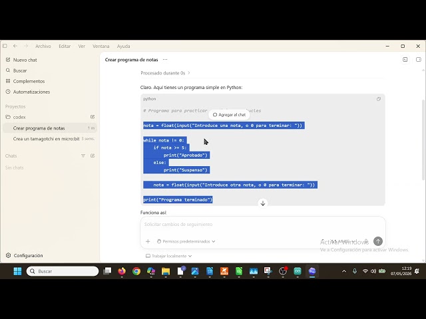
Task: Expand the Procesado durante 0s details
Action: click(x=165, y=73)
